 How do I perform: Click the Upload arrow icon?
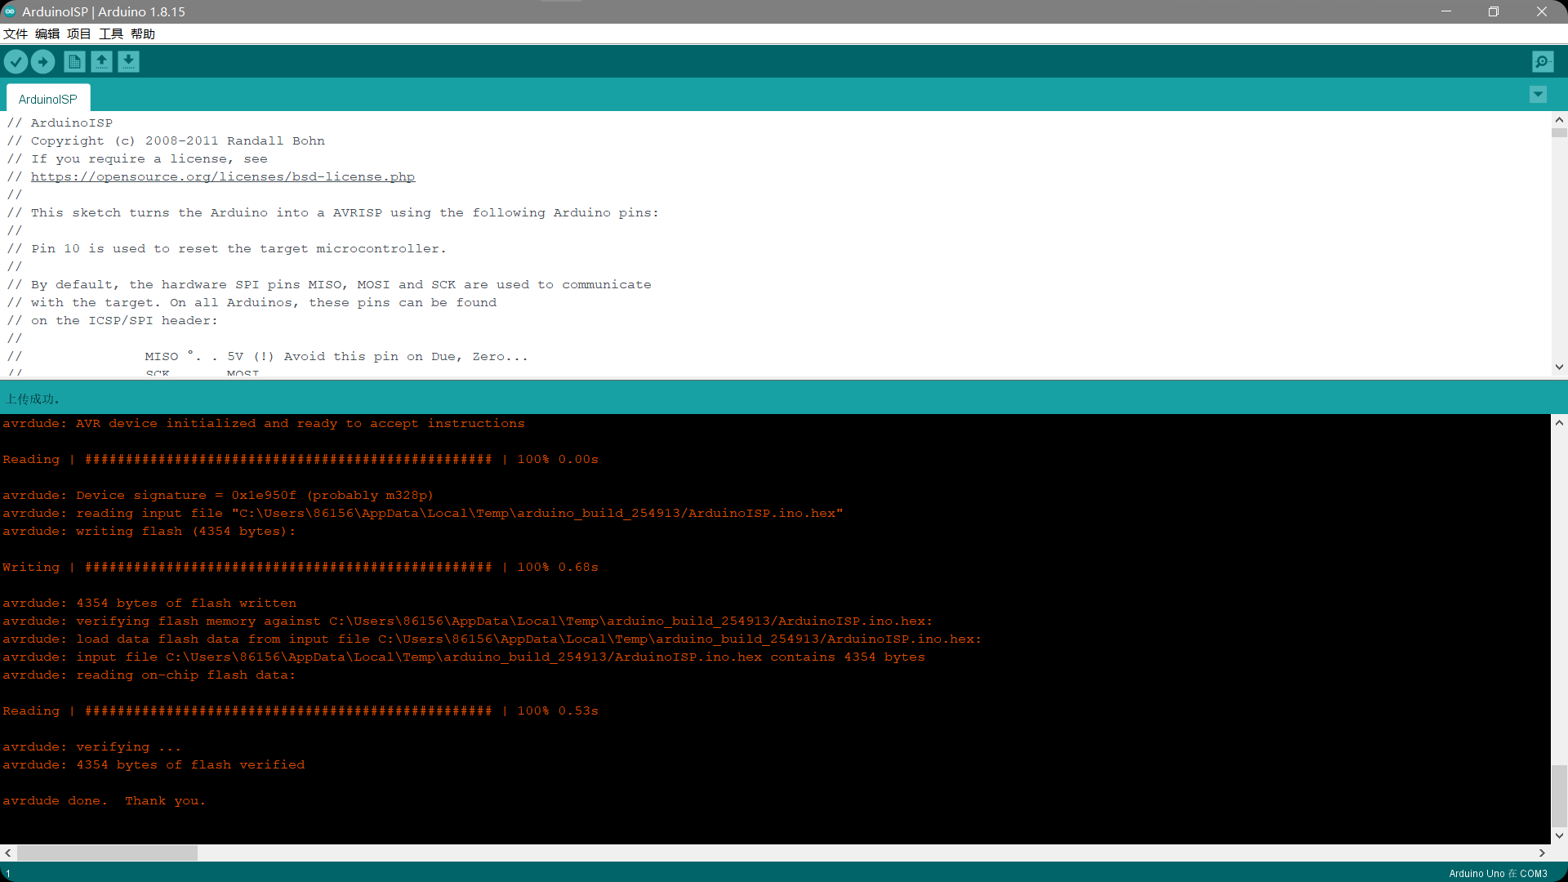[42, 61]
